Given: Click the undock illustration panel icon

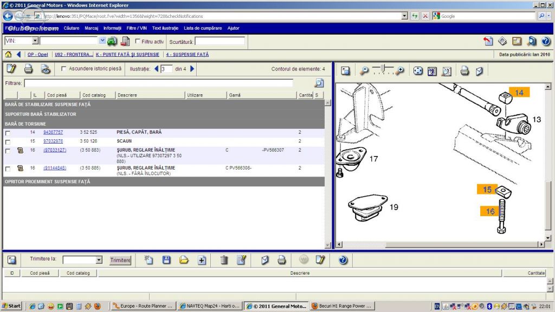Looking at the screenshot, I should pos(345,71).
